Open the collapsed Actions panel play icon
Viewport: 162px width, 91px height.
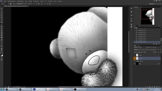[131, 8]
